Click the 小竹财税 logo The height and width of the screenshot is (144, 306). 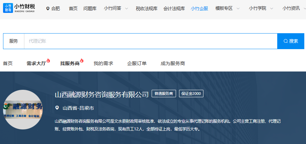pos(19,8)
